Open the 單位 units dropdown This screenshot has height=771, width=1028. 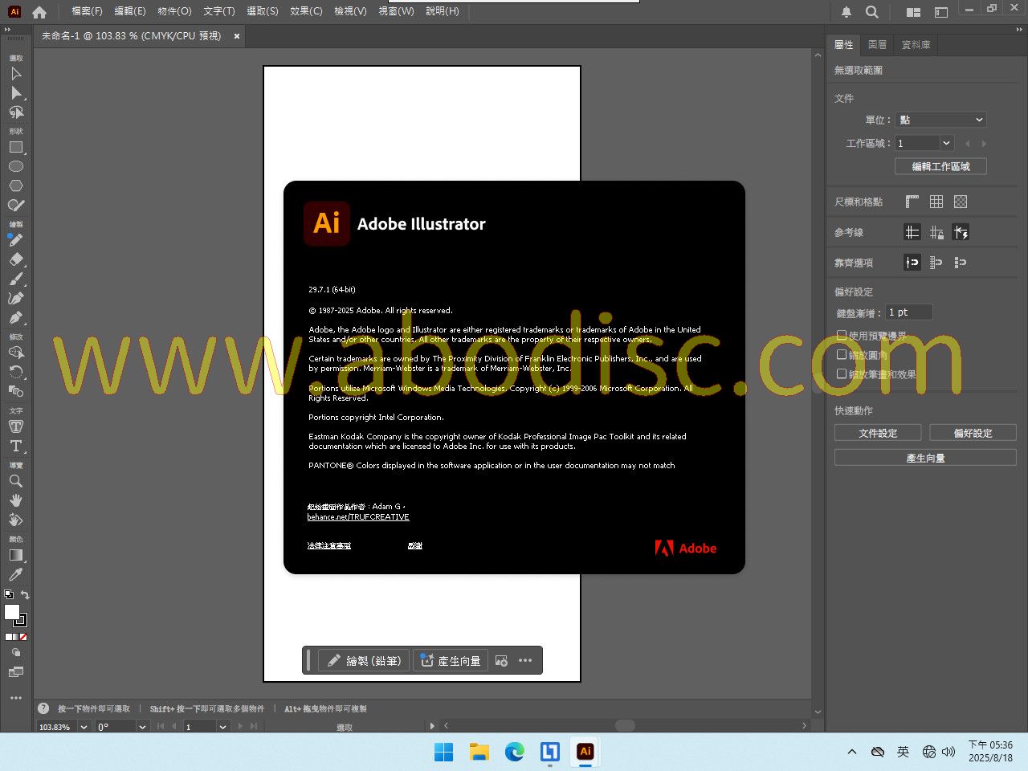click(940, 120)
